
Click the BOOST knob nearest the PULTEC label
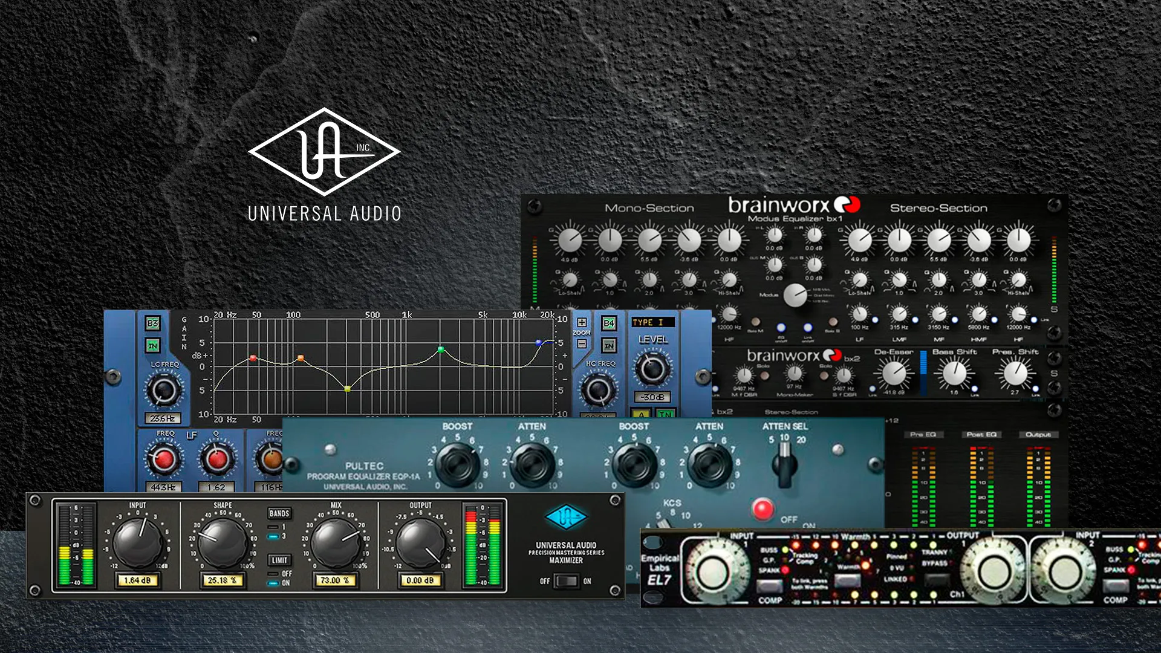click(458, 466)
